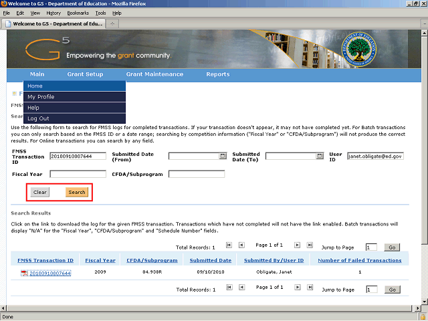Viewport: 428px width, 321px height.
Task: Click the Search button
Action: point(77,192)
